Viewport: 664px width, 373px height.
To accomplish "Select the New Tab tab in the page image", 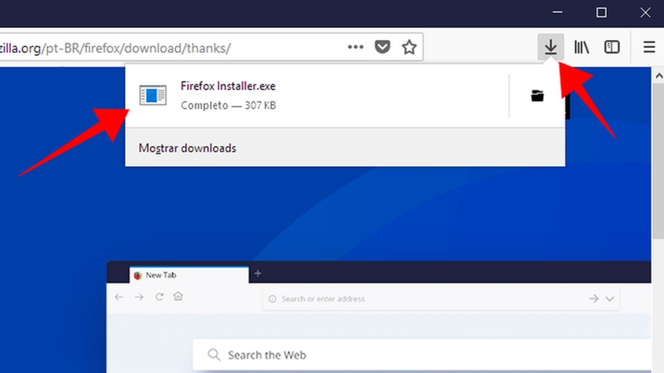I will click(189, 275).
